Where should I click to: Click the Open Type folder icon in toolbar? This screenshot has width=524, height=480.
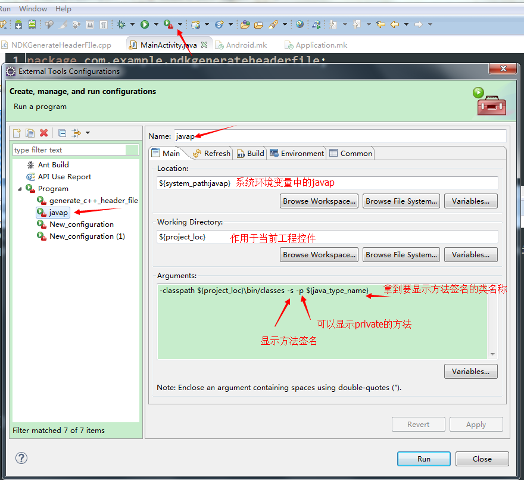pyautogui.click(x=245, y=24)
